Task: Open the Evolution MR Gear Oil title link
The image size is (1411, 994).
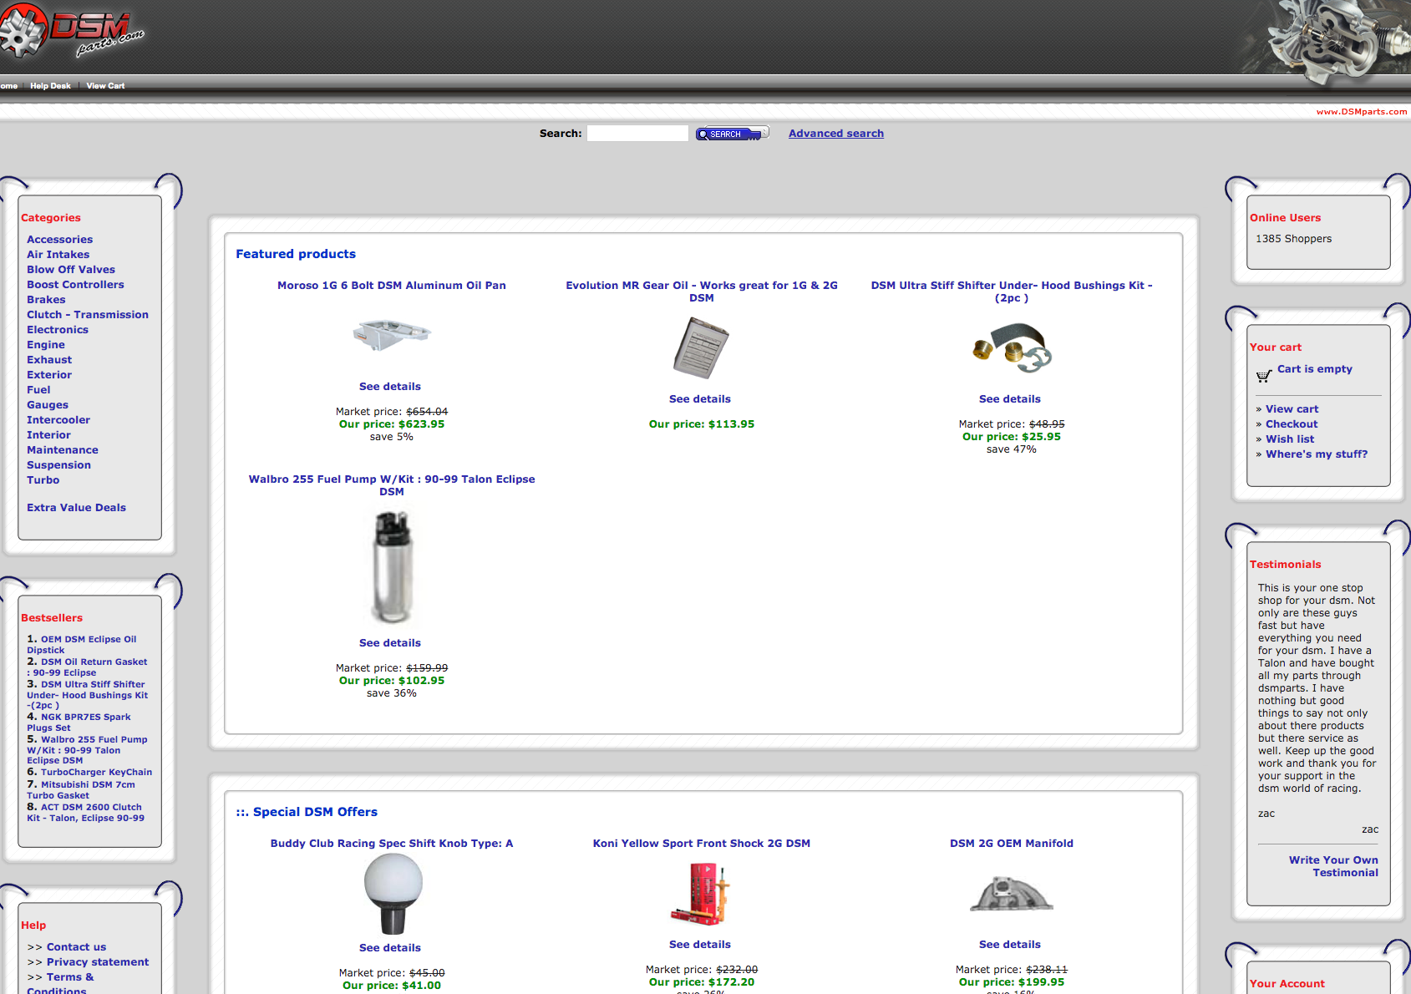Action: tap(702, 292)
